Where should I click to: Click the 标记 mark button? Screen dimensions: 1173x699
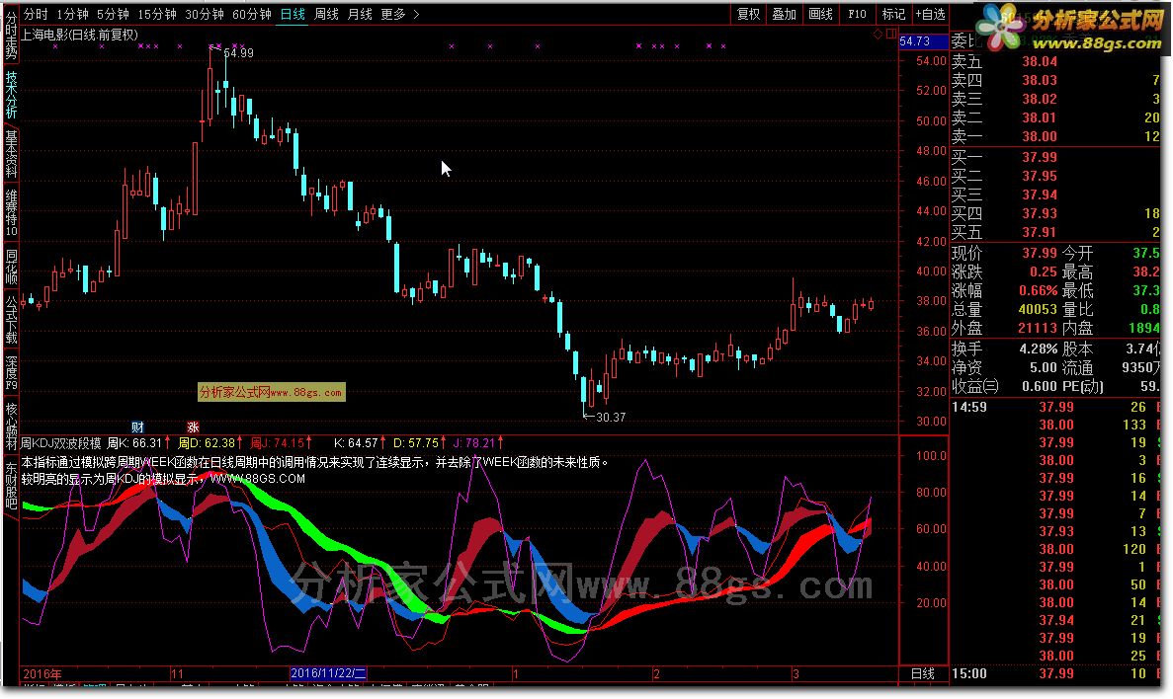[x=893, y=14]
